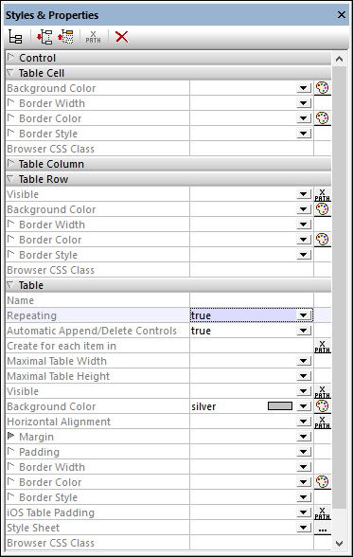This screenshot has width=353, height=557.
Task: Collapse the Table Row section
Action: coord(10,179)
